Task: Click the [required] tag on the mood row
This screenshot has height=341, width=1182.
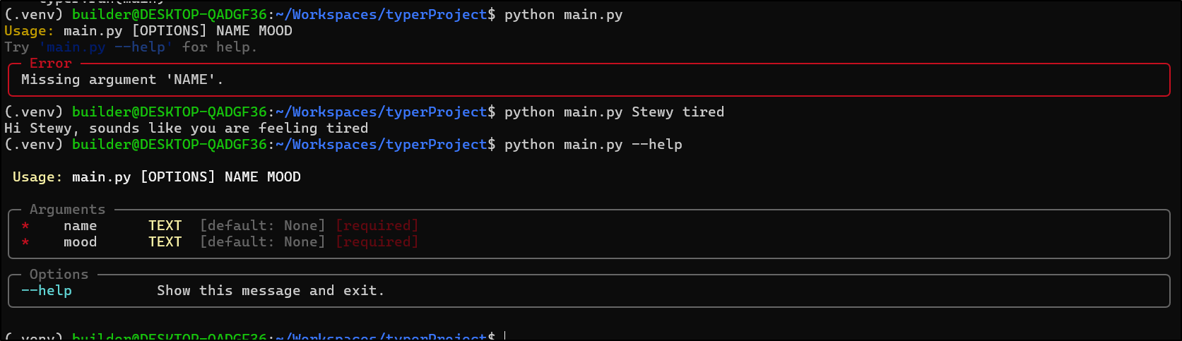Action: pos(377,242)
